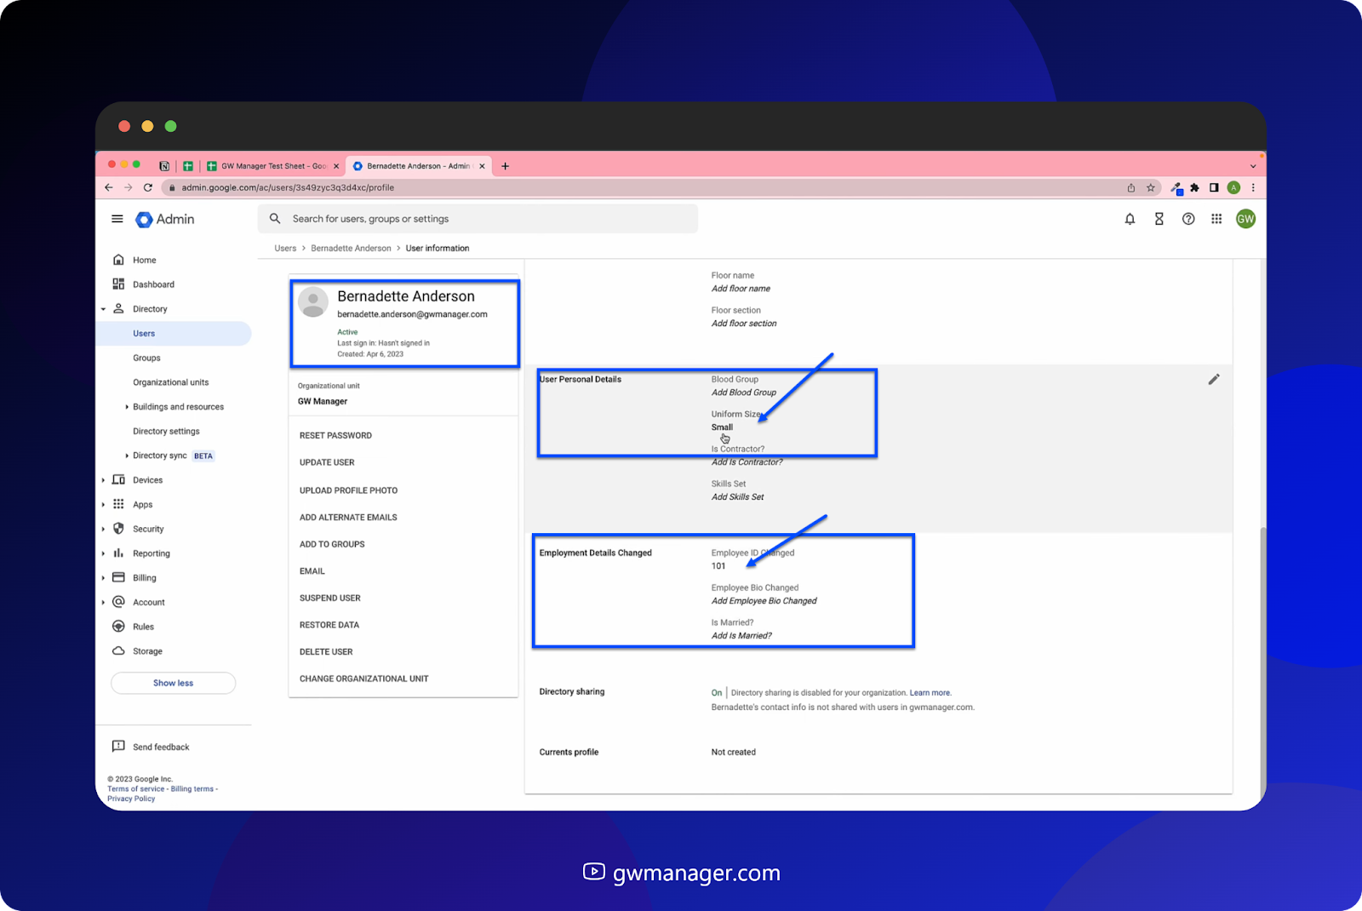Switch to GW Manager Test Sheet tab
The image size is (1362, 911).
273,166
